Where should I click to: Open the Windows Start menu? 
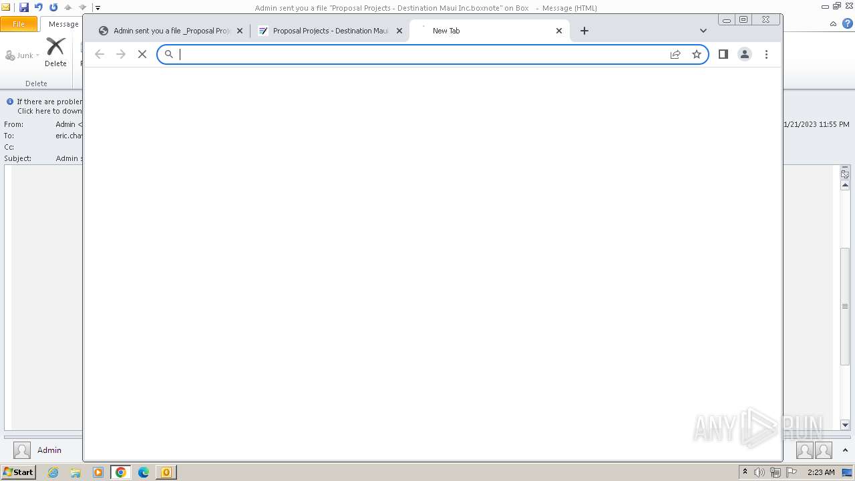click(x=18, y=472)
